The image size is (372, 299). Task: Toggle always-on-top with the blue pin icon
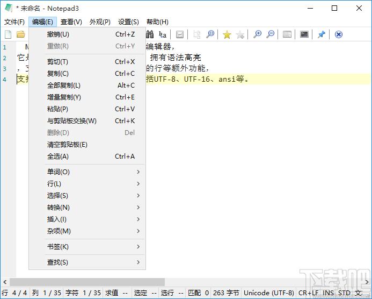click(322, 34)
